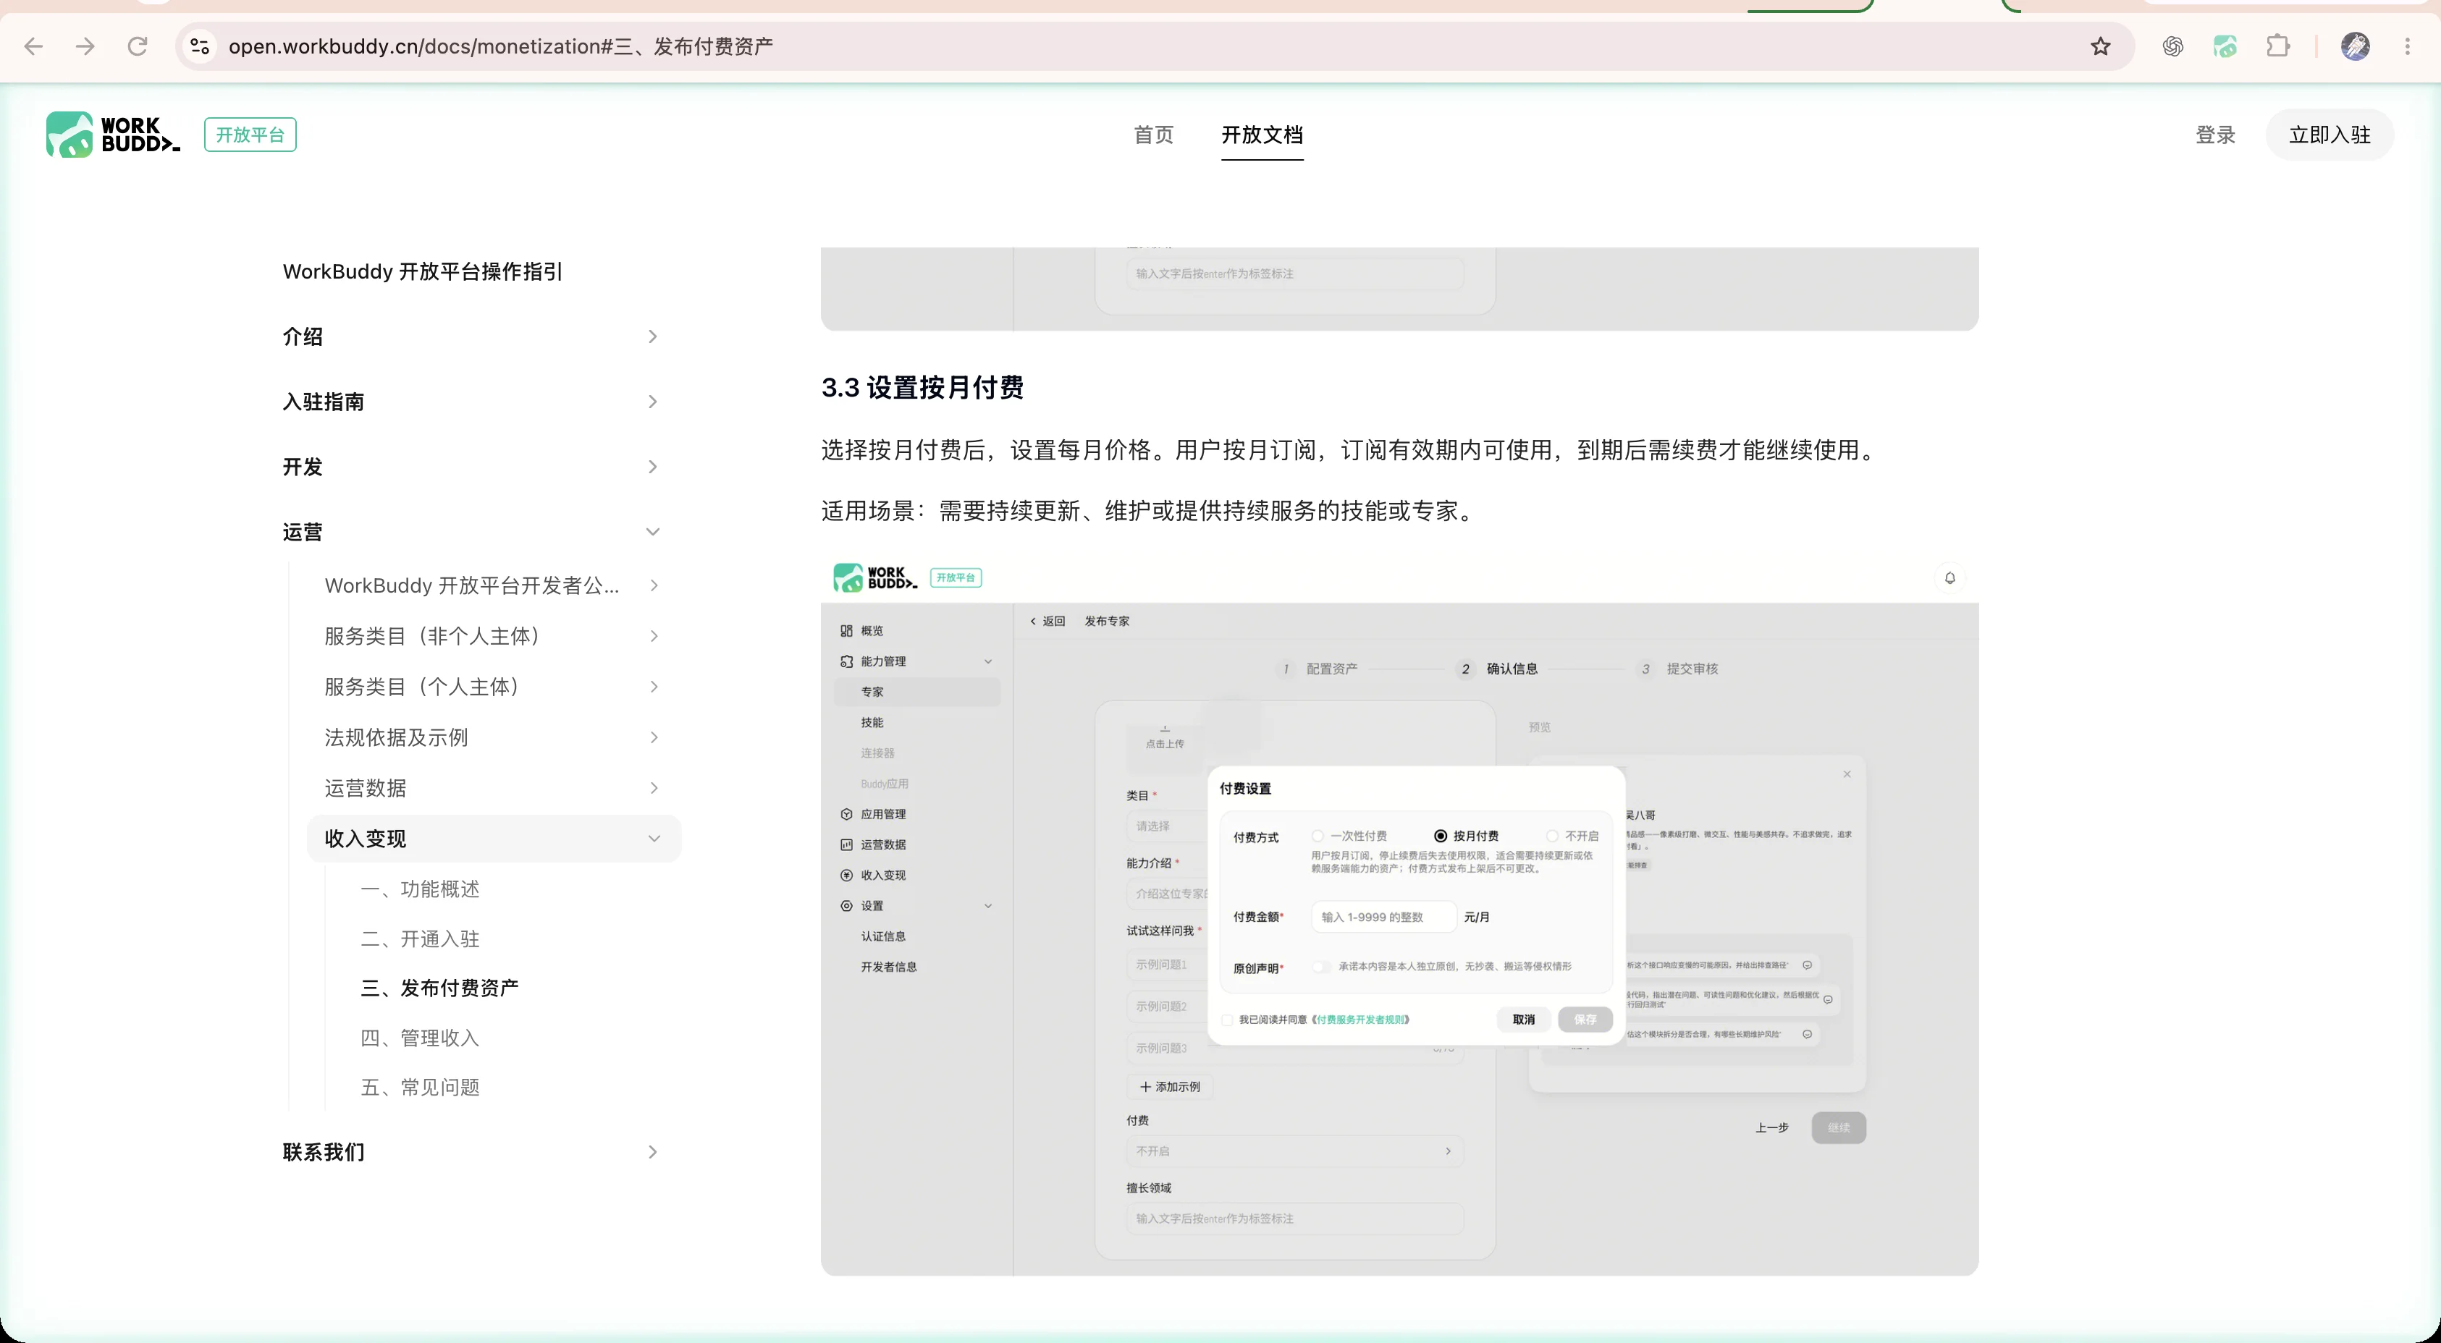The width and height of the screenshot is (2441, 1343).
Task: Click the 3.3 设置按月付费 heading
Action: [922, 387]
